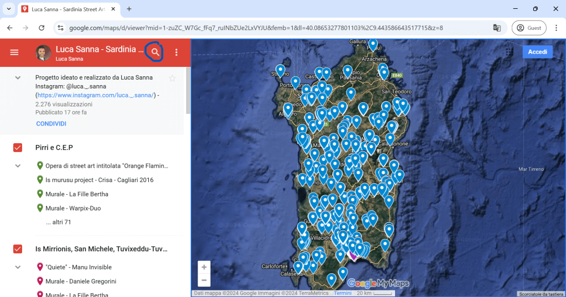Open the map search magnifier icon
This screenshot has height=297, width=566.
155,53
